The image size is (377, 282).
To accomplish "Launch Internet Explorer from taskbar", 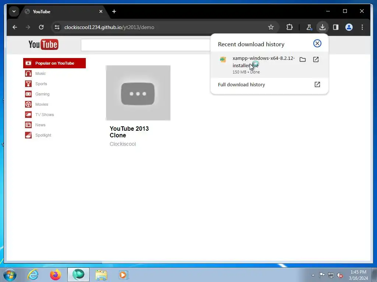I will tap(33, 275).
